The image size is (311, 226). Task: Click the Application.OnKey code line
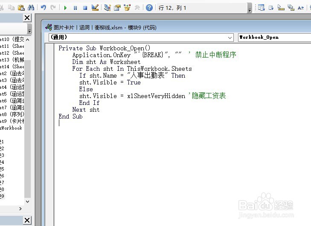154,55
